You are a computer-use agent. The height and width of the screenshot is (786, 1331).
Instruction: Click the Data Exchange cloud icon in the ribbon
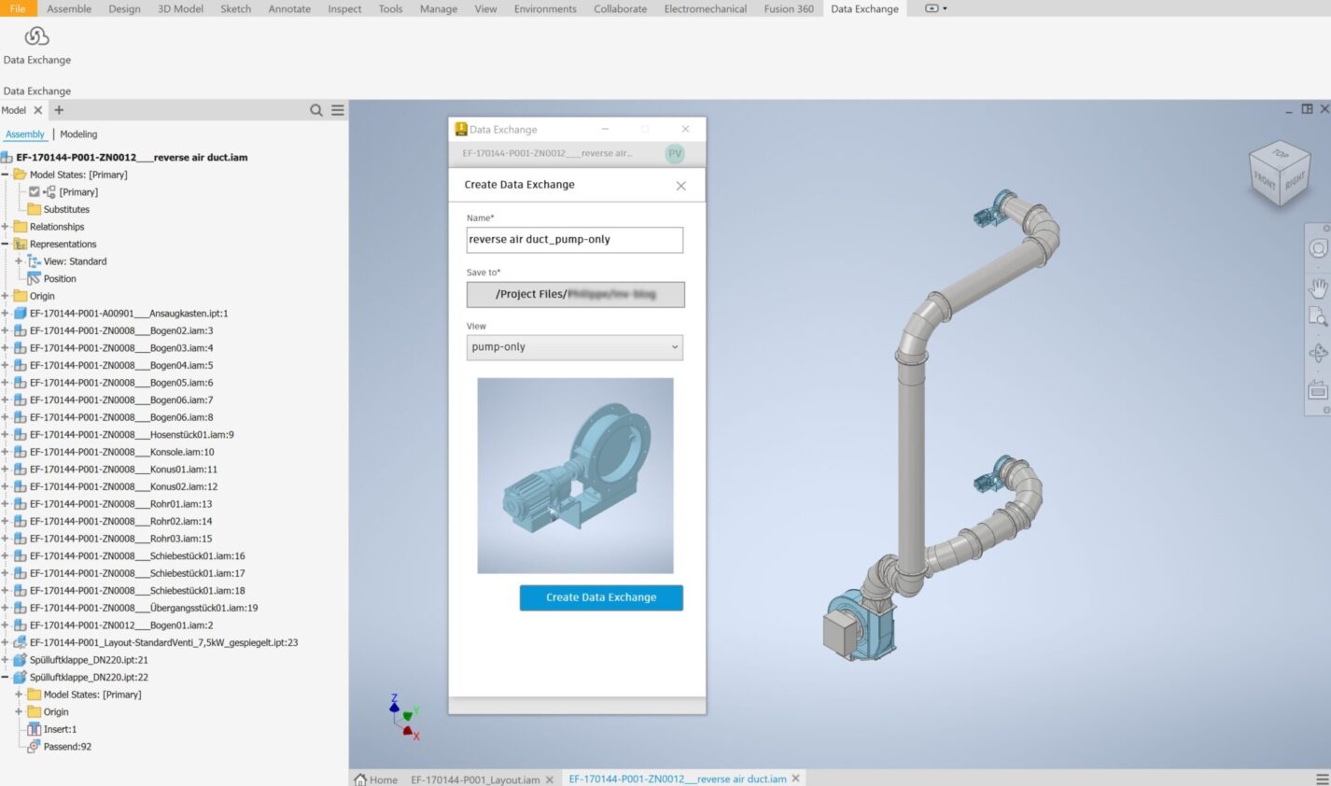click(x=36, y=36)
